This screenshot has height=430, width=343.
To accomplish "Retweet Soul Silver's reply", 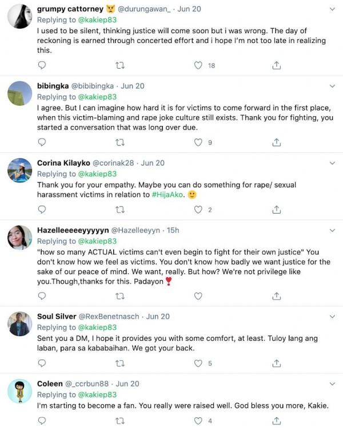I will 120,363.
